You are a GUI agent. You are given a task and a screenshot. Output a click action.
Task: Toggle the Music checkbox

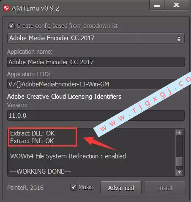click(x=73, y=187)
